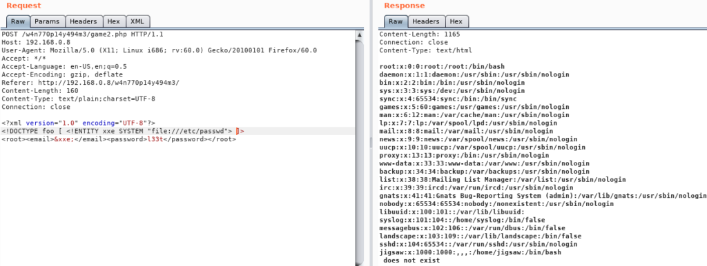Screen dimensions: 707x266
Task: Switch to the Request Headers tab
Action: 84,21
